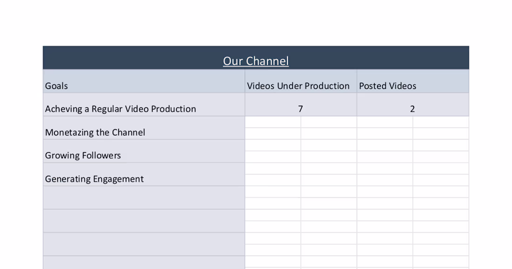This screenshot has width=512, height=269.
Task: Click the cell containing the value 7
Action: [300, 109]
